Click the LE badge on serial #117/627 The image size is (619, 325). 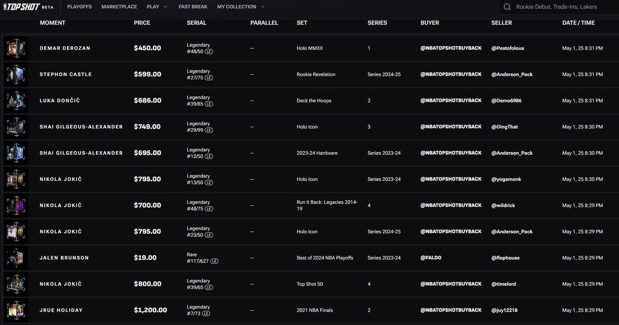214,261
